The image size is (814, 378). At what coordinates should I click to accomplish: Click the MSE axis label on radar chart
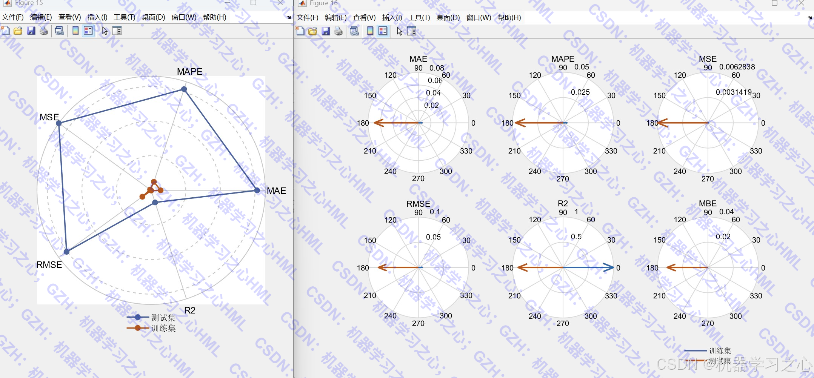pos(49,117)
